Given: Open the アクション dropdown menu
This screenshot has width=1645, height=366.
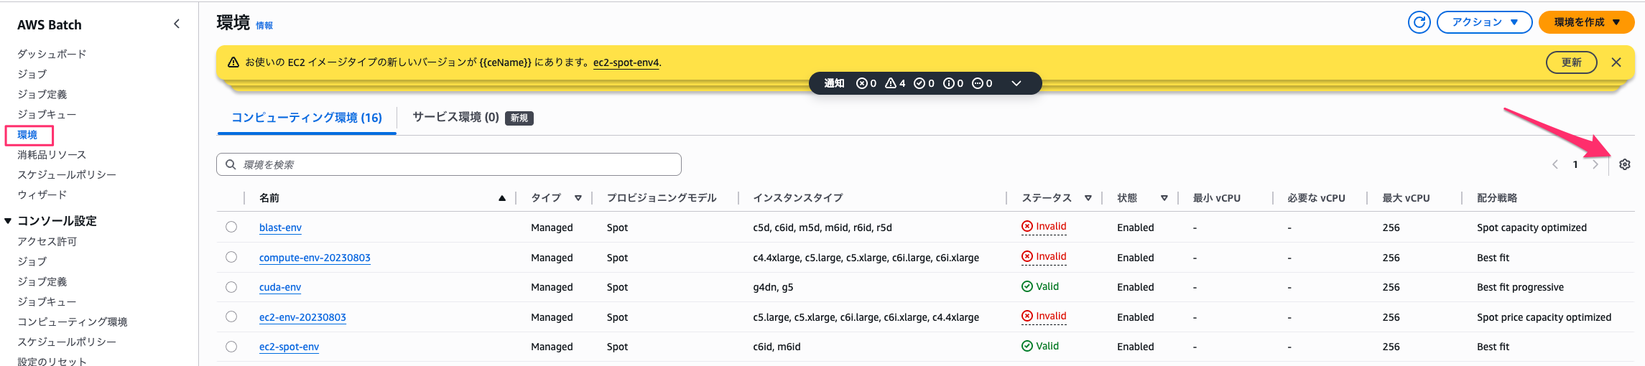Looking at the screenshot, I should click(x=1484, y=22).
